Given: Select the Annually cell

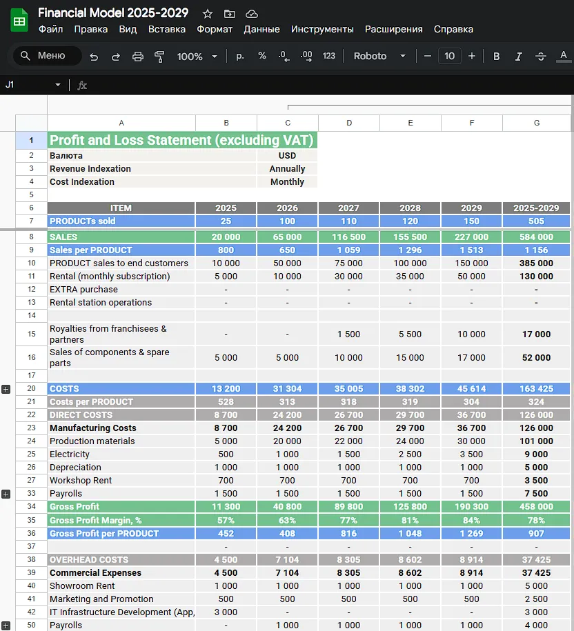Looking at the screenshot, I should tap(287, 169).
